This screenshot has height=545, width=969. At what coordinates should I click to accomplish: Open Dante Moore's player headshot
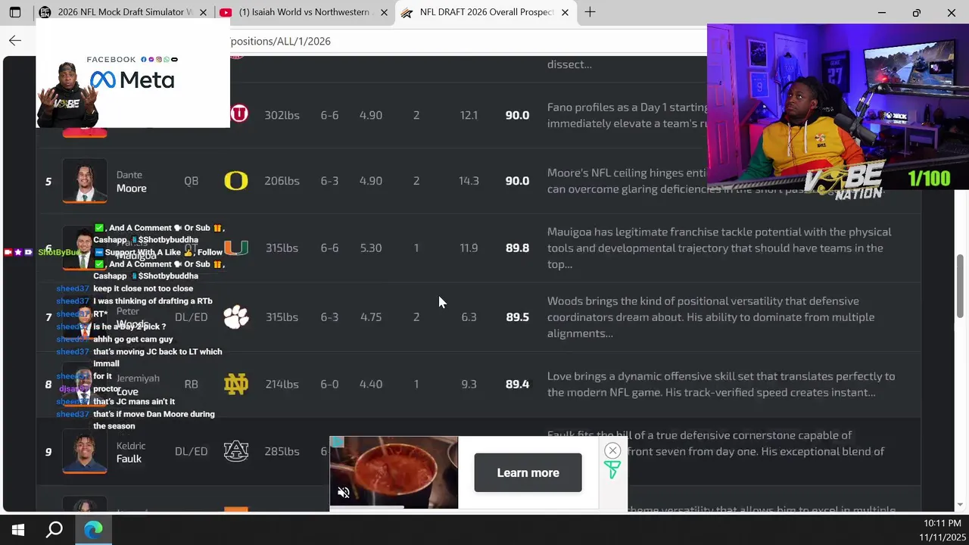tap(85, 180)
